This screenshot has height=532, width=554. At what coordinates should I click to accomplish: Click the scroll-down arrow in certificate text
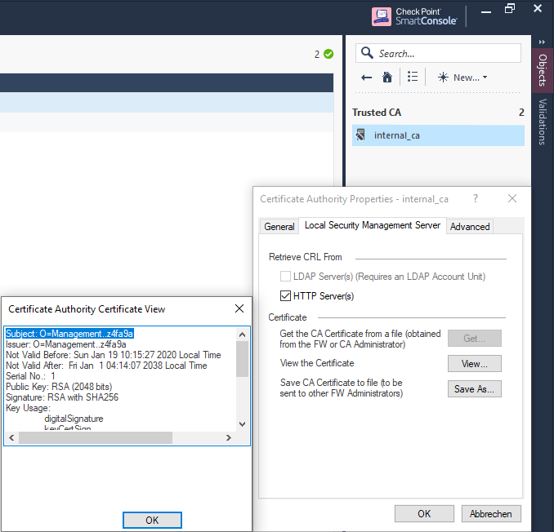click(242, 423)
